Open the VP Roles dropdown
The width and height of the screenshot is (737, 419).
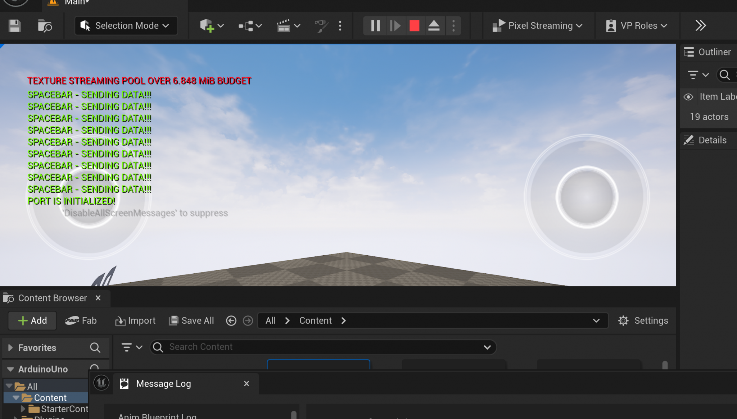point(637,26)
